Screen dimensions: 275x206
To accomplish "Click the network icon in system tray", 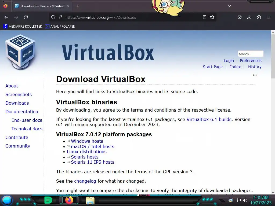I will click(238, 200).
